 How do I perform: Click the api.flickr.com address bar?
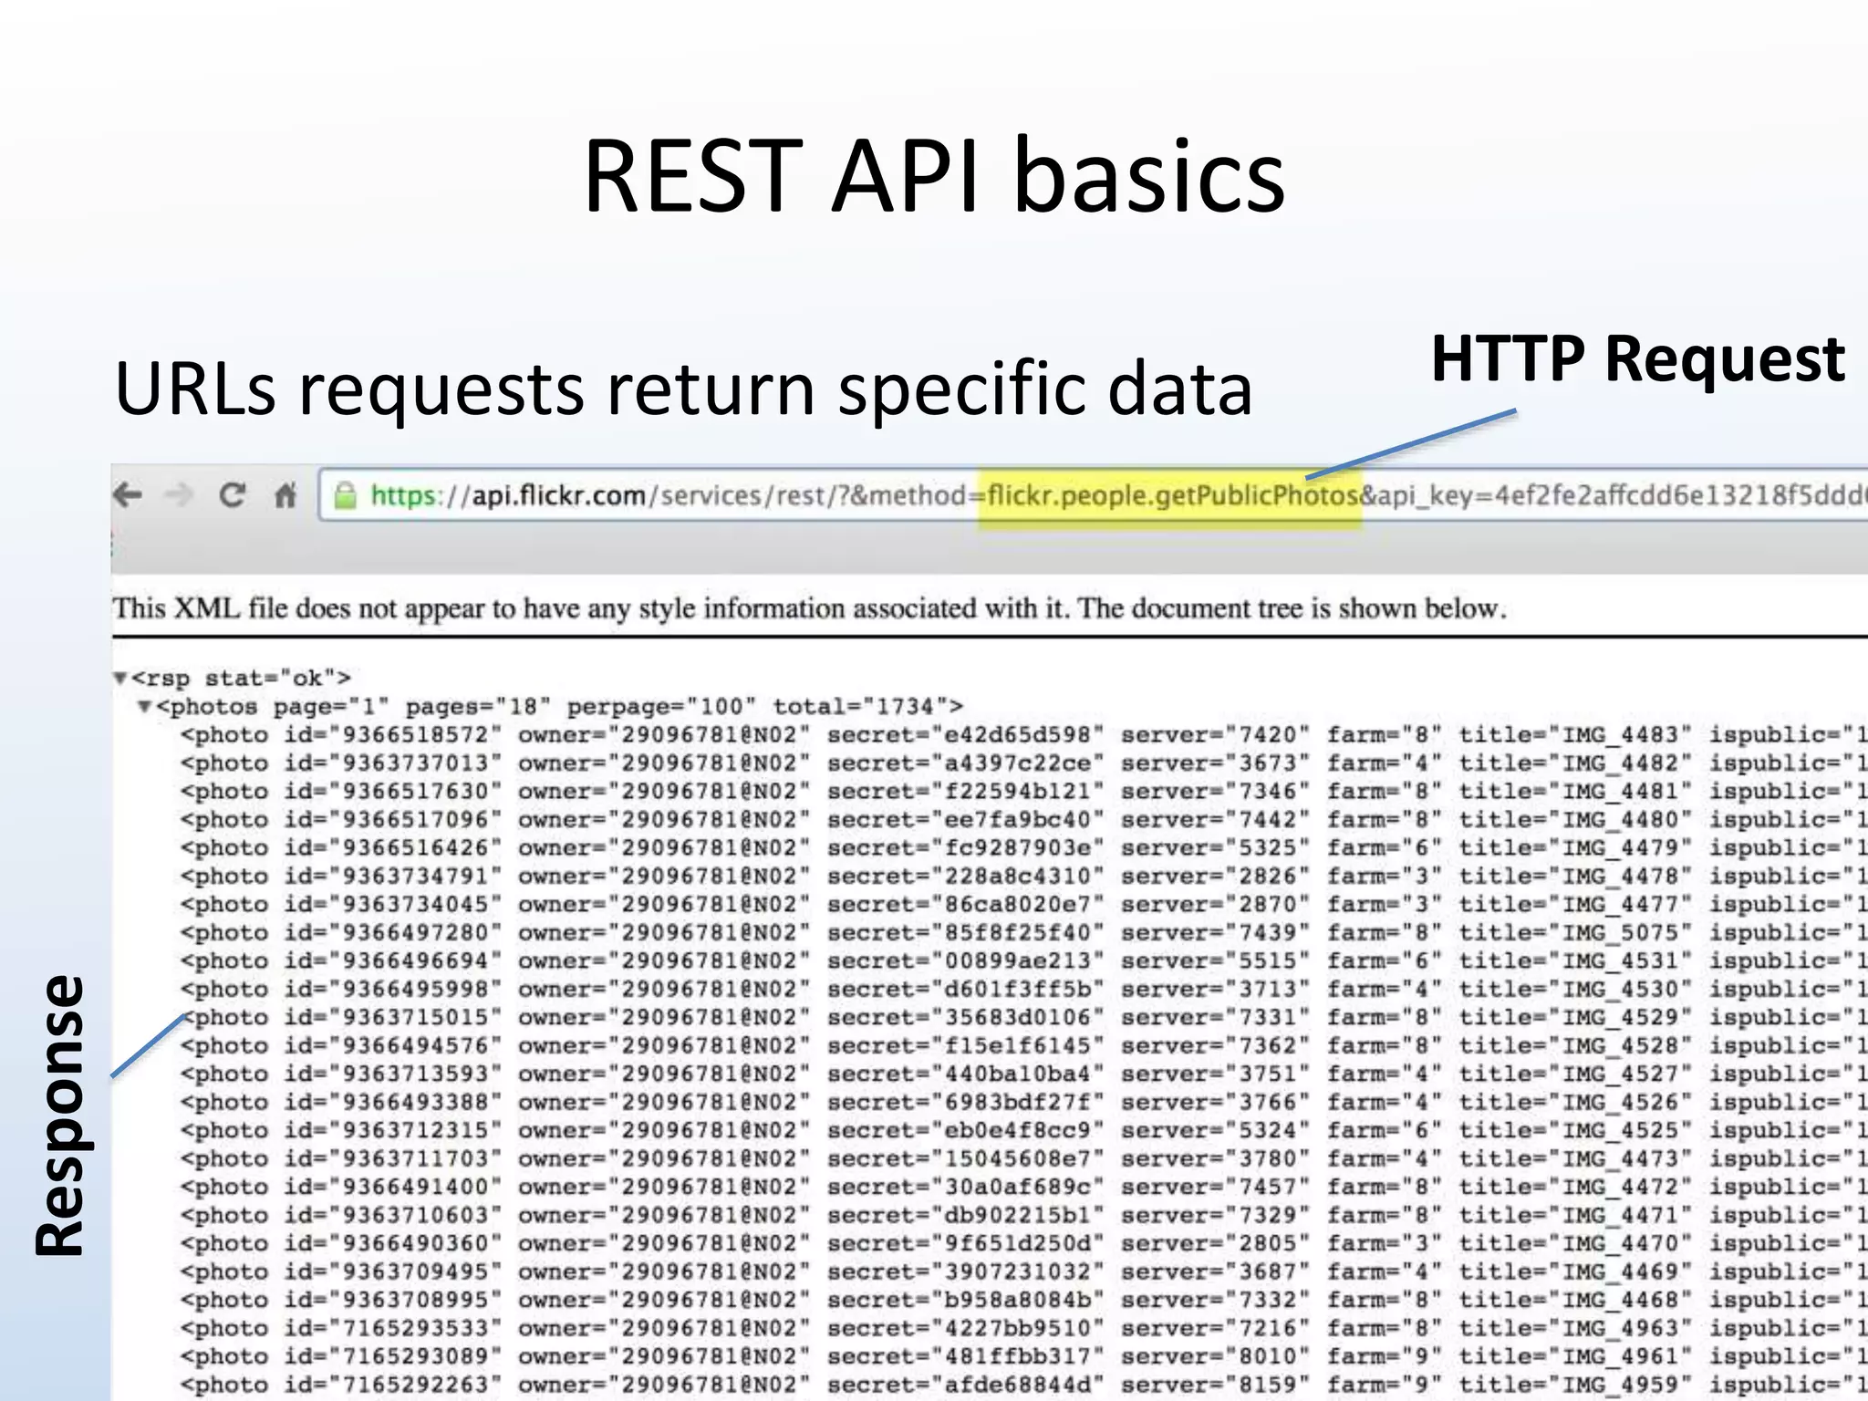[557, 495]
